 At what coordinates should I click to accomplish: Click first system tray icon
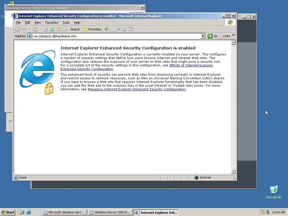click(263, 212)
